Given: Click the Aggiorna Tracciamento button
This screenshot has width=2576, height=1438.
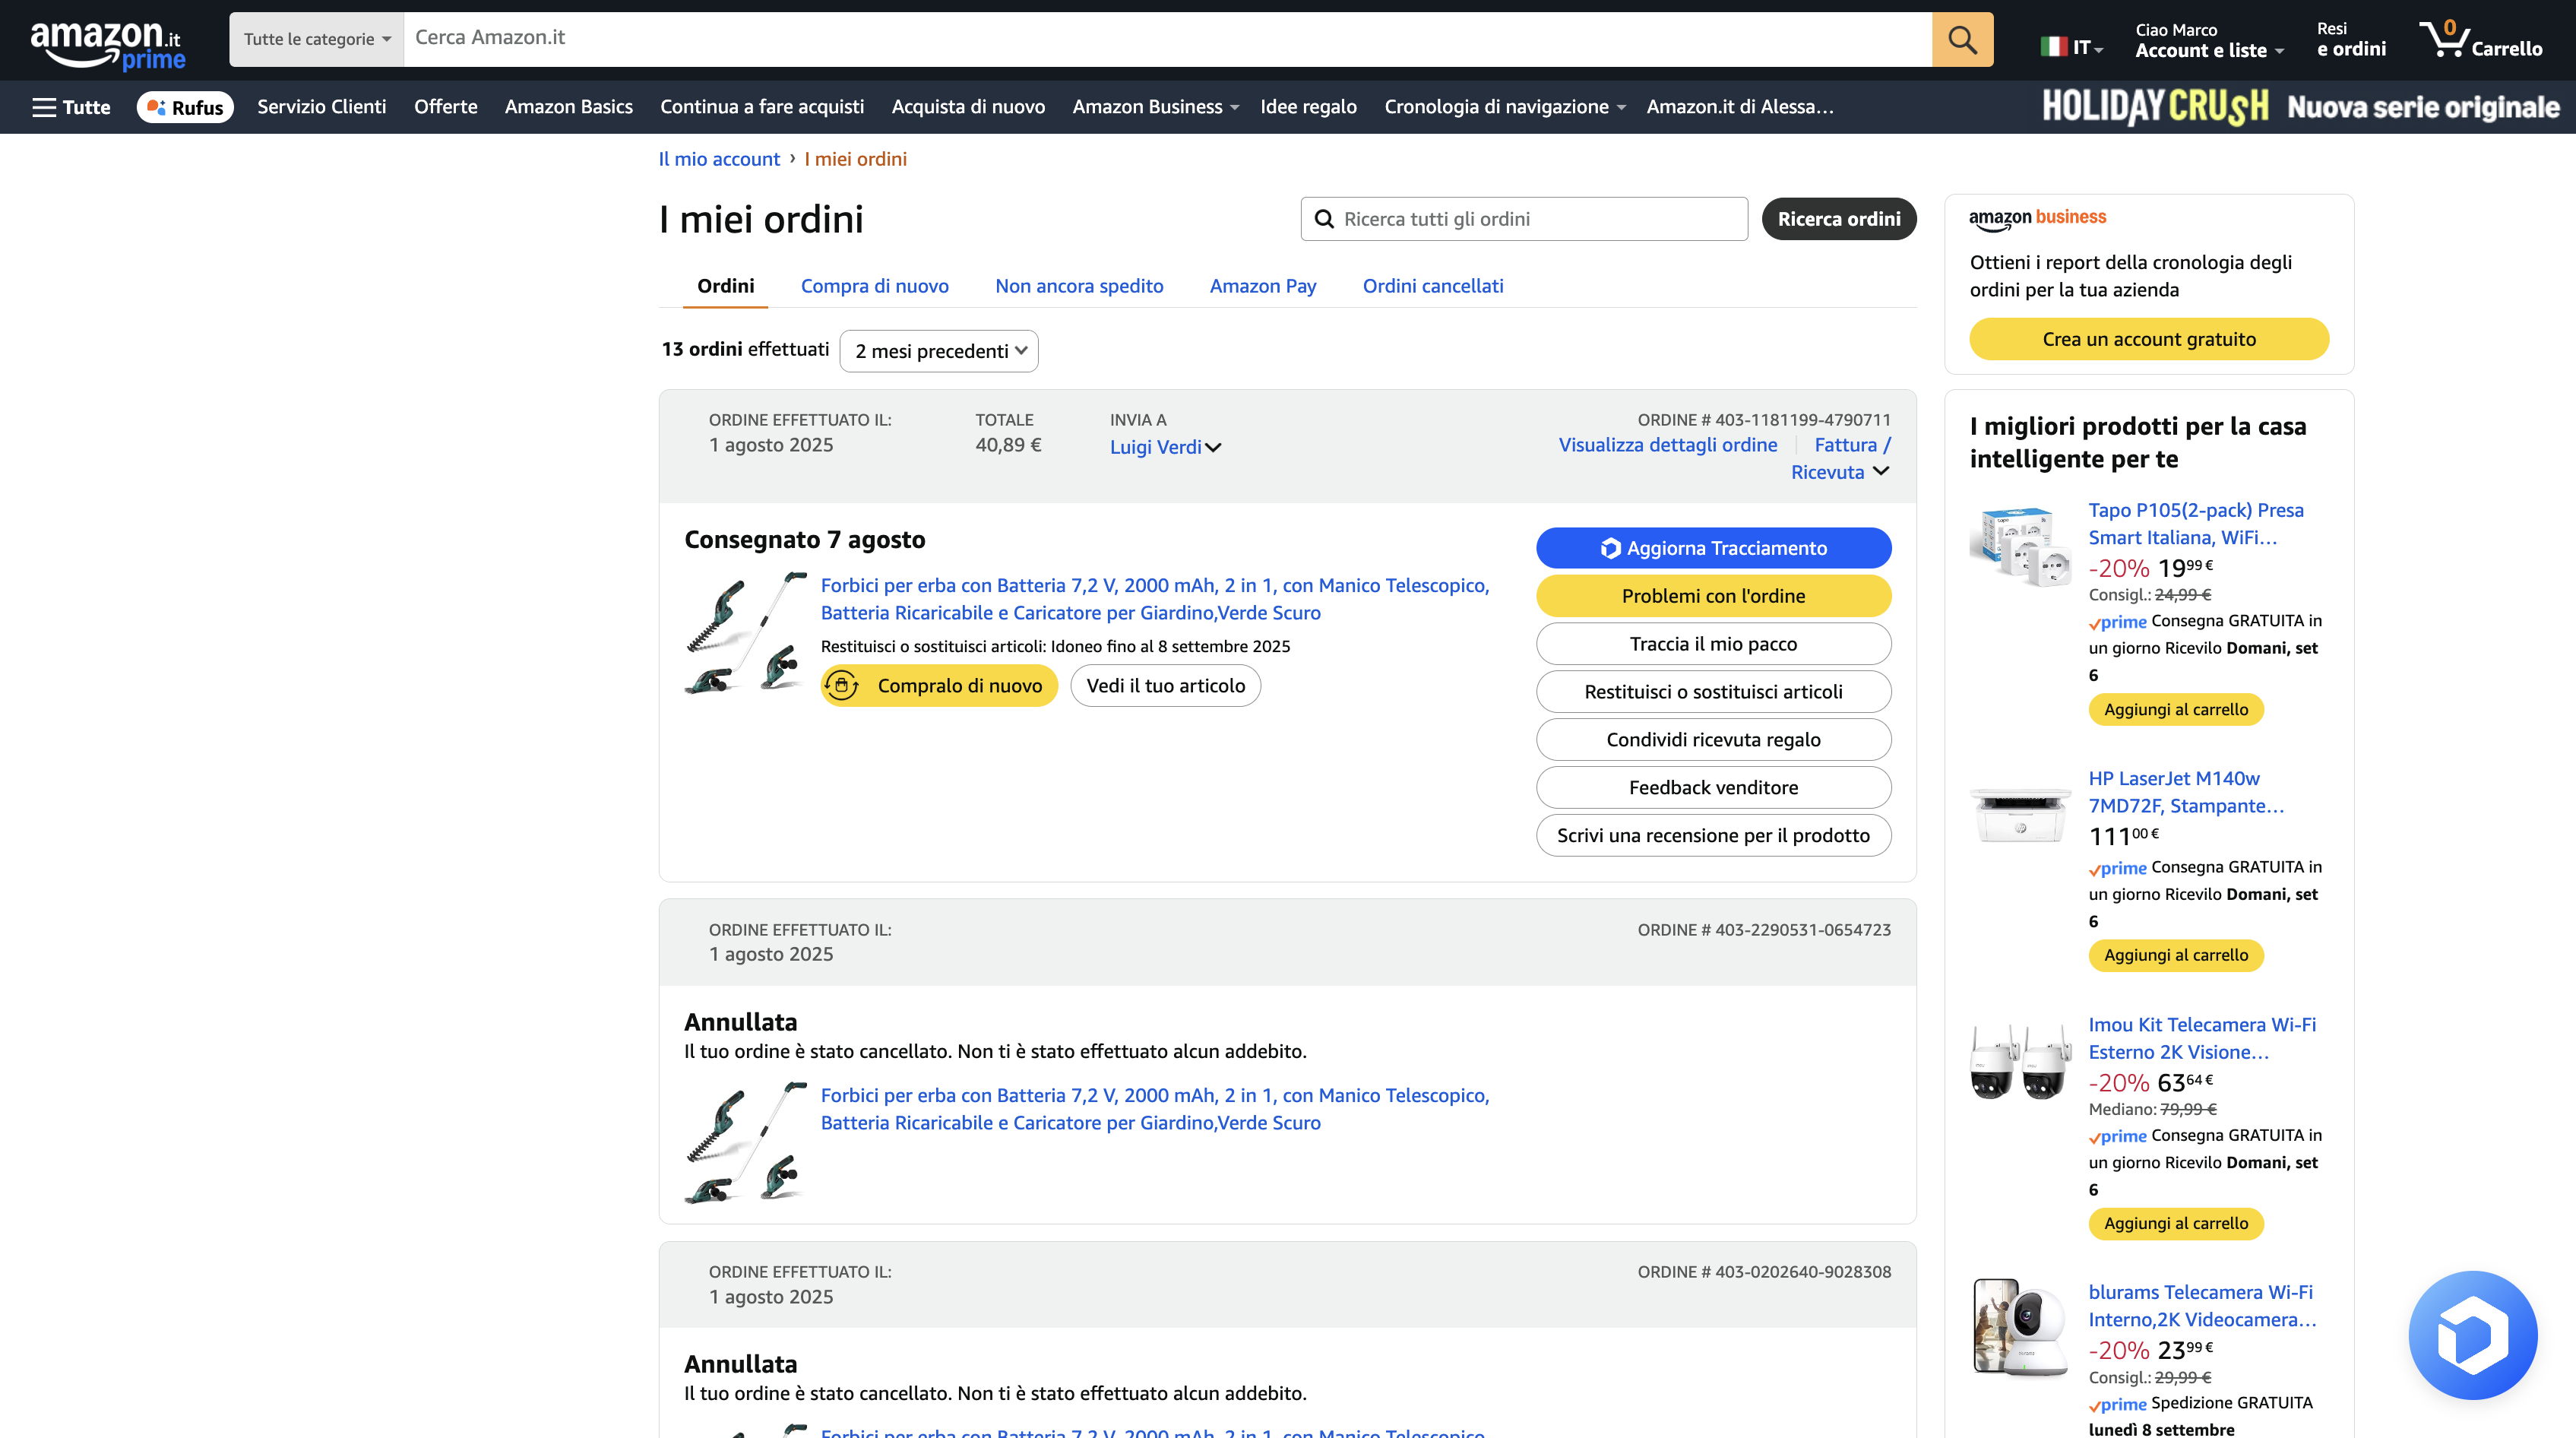Looking at the screenshot, I should point(1713,548).
